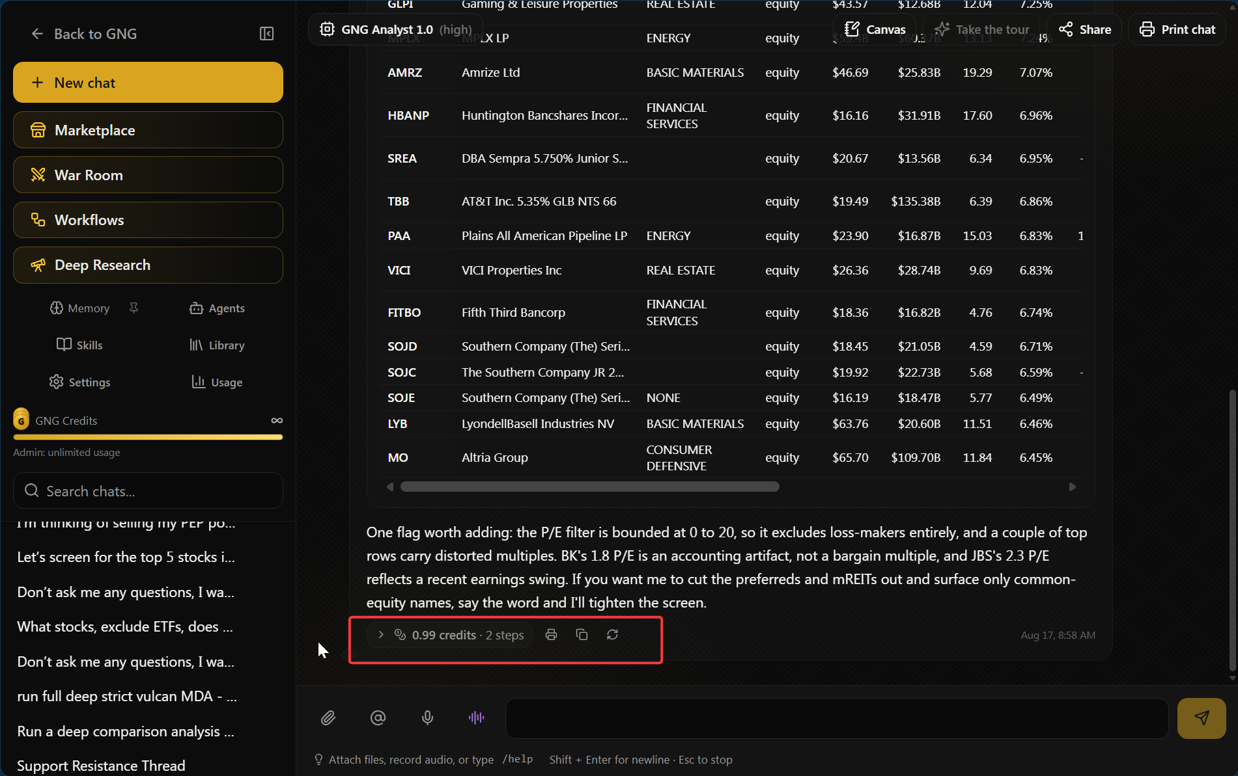1238x776 pixels.
Task: Open the Library
Action: coord(217,345)
